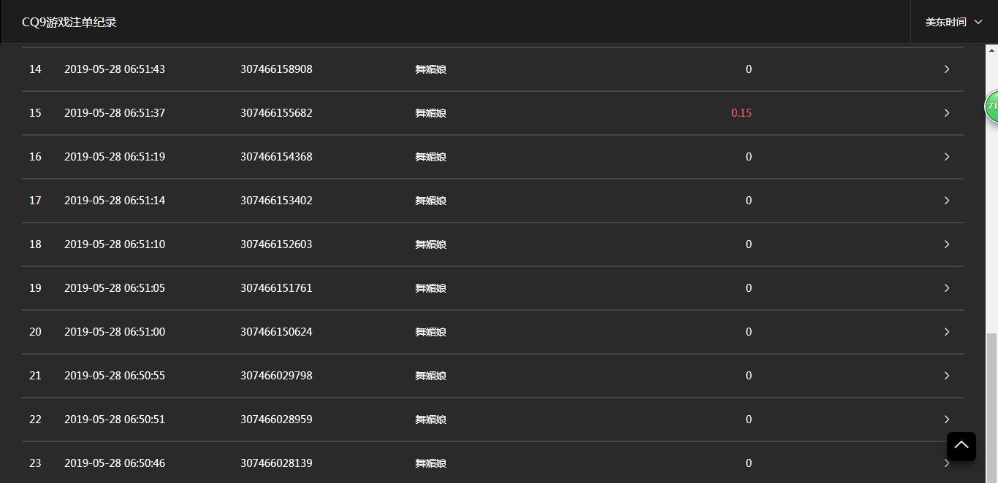Expand details arrow for row 22
This screenshot has width=998, height=483.
coord(946,419)
